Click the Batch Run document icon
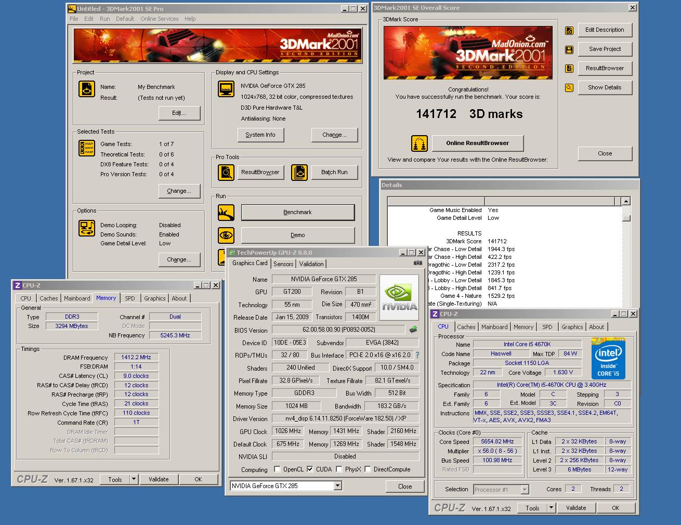 299,172
